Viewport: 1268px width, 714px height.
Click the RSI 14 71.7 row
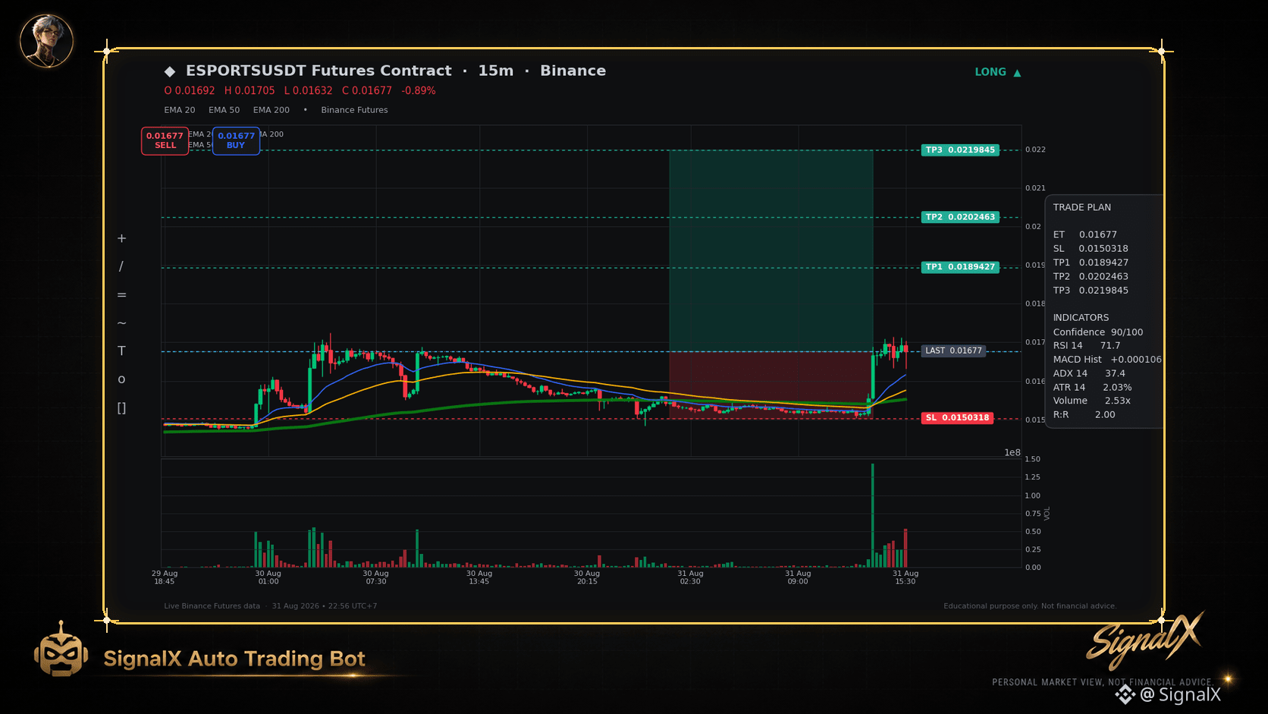pos(1087,346)
